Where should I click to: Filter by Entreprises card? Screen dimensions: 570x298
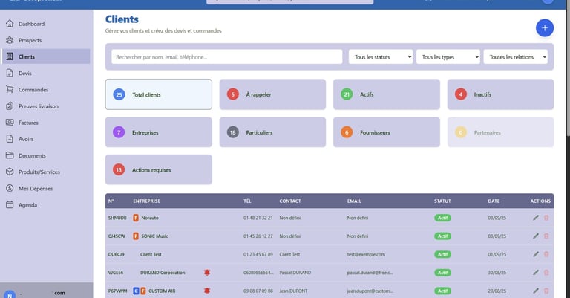point(159,132)
